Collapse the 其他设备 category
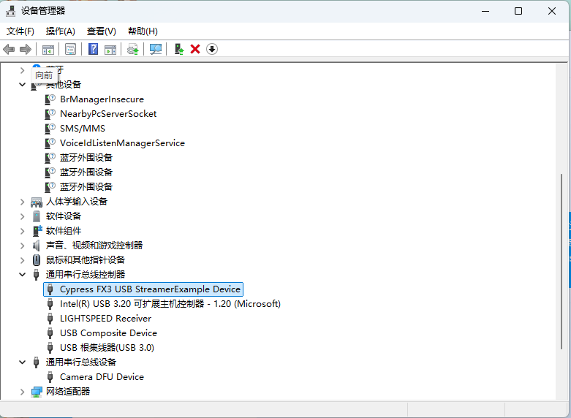571x418 pixels. [x=22, y=85]
